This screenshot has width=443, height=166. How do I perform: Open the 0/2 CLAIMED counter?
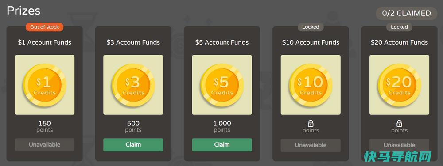tap(406, 13)
